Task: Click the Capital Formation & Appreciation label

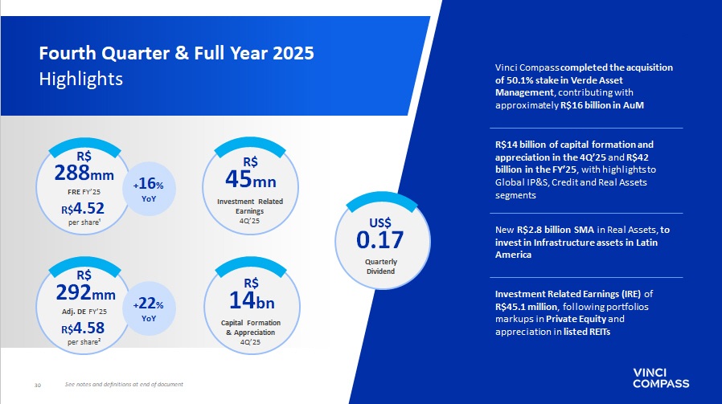Action: [250, 328]
